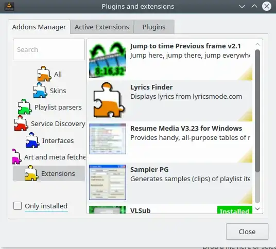This screenshot has height=249, width=276.
Task: Select the magenta Art and meta fetchers icon
Action: (x=16, y=156)
